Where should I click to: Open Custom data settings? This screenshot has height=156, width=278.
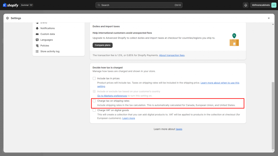tap(48, 34)
